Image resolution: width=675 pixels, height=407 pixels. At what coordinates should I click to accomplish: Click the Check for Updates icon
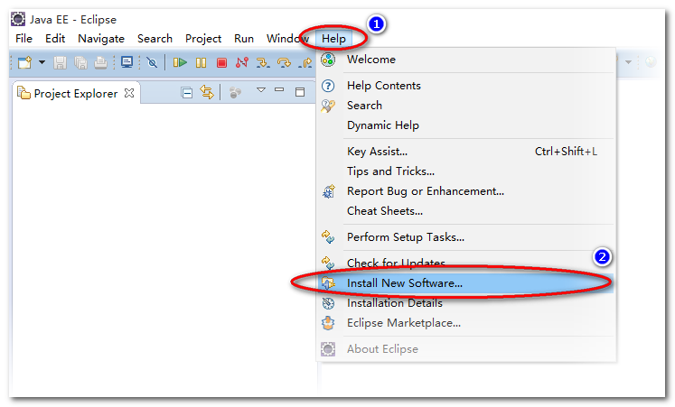coord(328,263)
